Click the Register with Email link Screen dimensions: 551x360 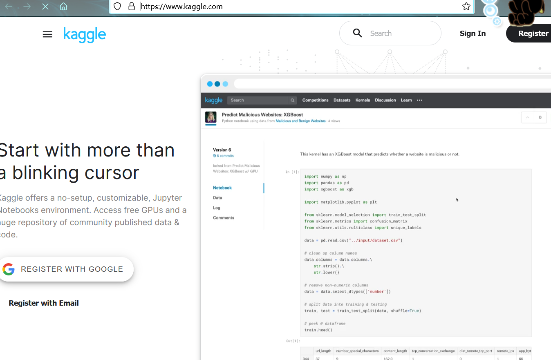(x=44, y=303)
